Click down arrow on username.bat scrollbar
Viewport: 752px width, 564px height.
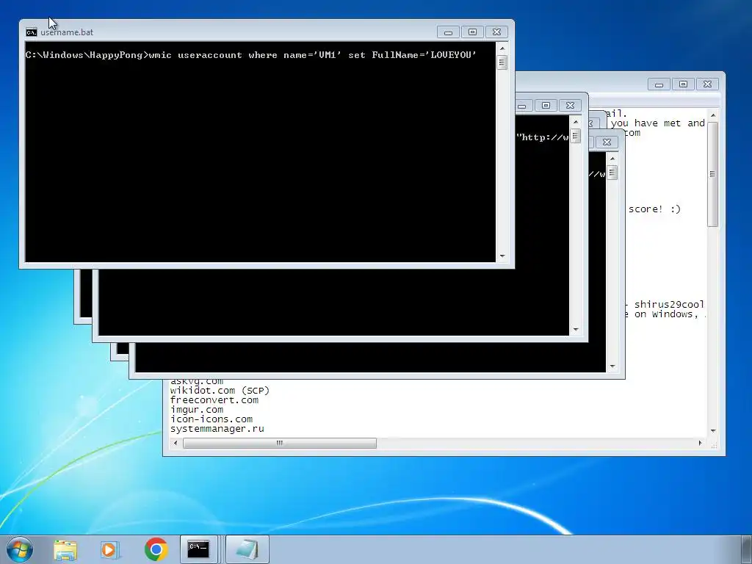click(502, 256)
